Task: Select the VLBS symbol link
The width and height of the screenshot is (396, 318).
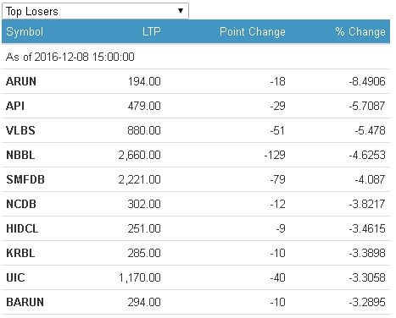Action: (x=20, y=130)
